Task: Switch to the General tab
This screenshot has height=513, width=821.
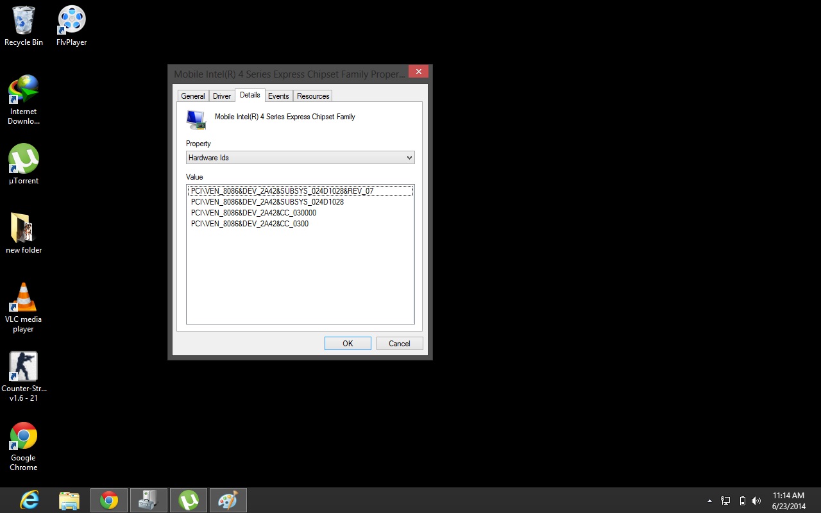Action: pyautogui.click(x=193, y=96)
